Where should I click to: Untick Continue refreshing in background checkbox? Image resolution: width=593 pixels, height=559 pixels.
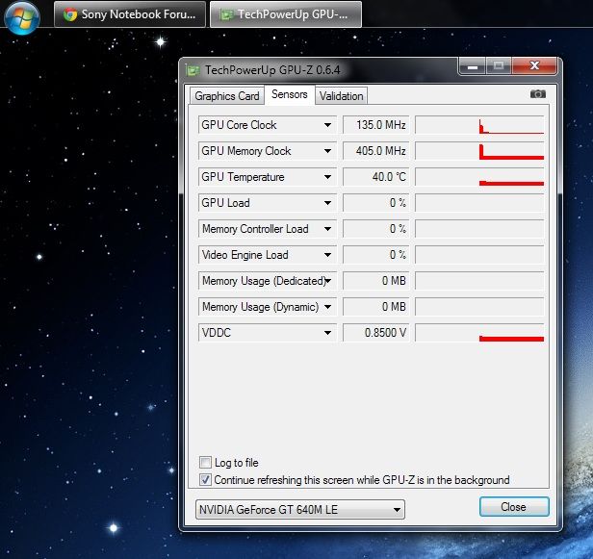205,480
